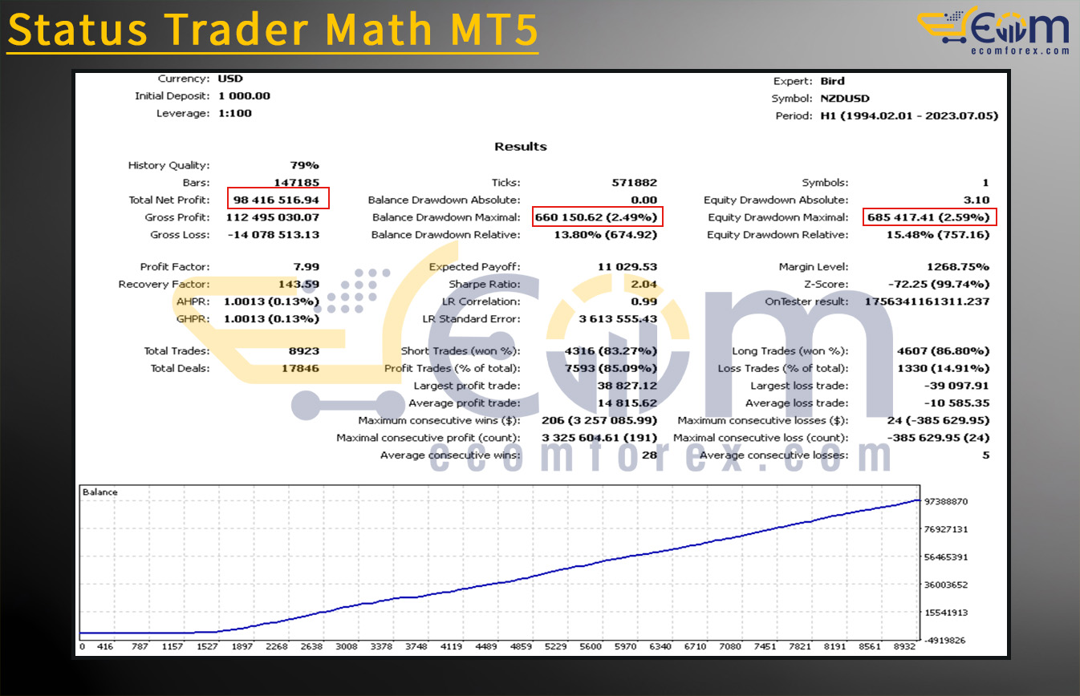The width and height of the screenshot is (1080, 696).
Task: Click the Maximal consecutive profit value 3 325 604.61 (191)
Action: 600,438
